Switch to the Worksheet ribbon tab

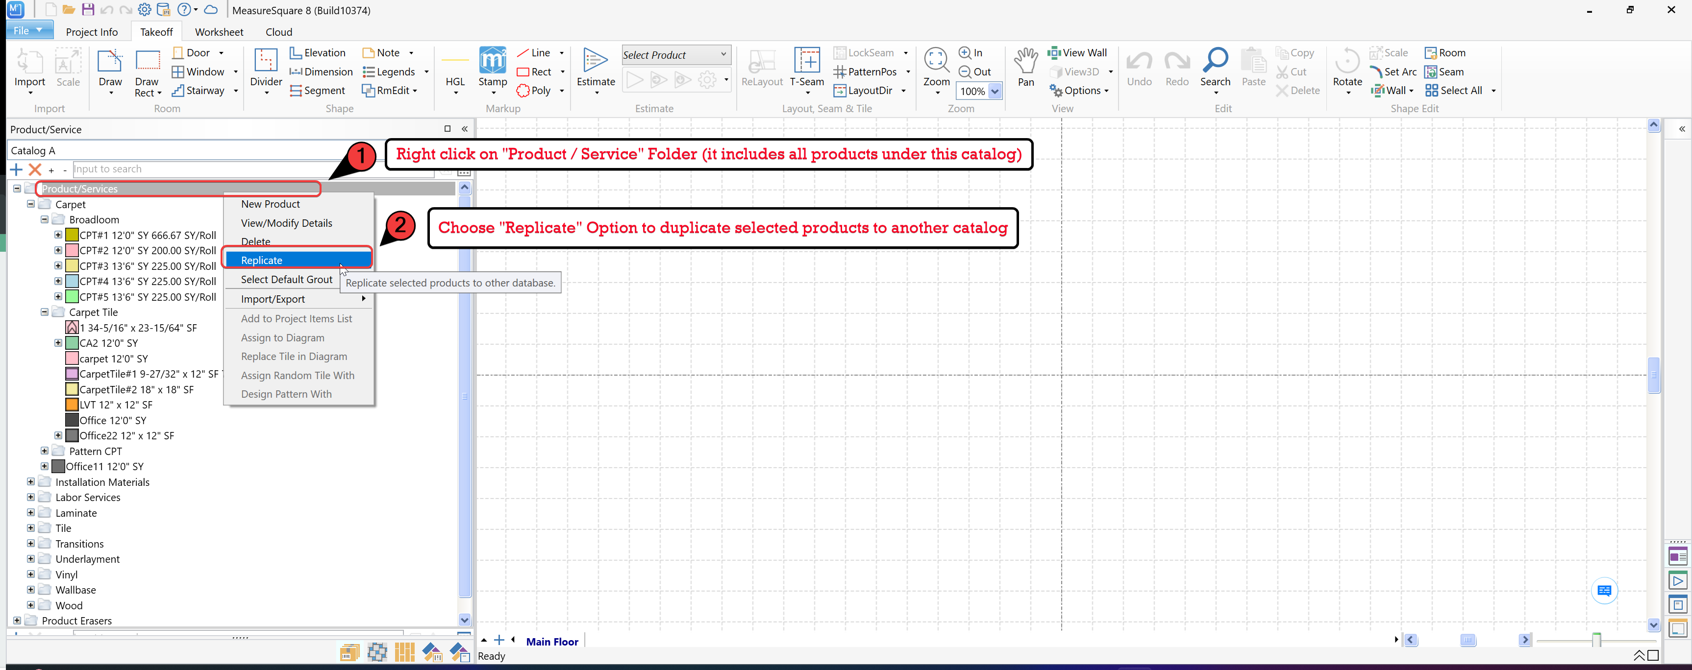pyautogui.click(x=219, y=31)
